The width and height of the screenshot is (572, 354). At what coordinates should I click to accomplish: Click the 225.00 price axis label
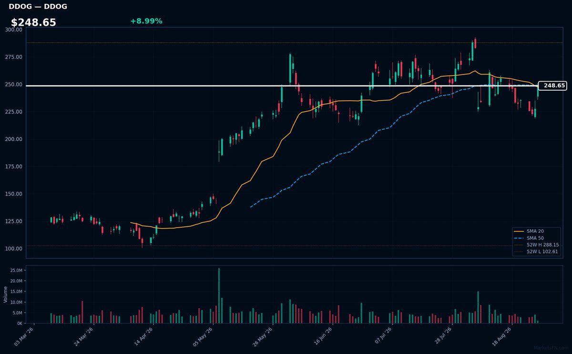point(14,112)
